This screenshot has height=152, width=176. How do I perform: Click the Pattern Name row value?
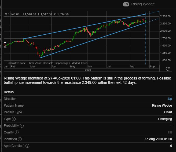pyautogui.click(x=162, y=106)
